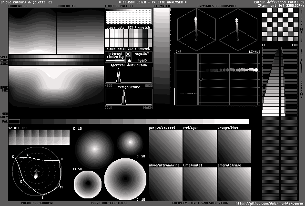
Task: Open the github.com/quickmarble/censor link
Action: [x=269, y=203]
